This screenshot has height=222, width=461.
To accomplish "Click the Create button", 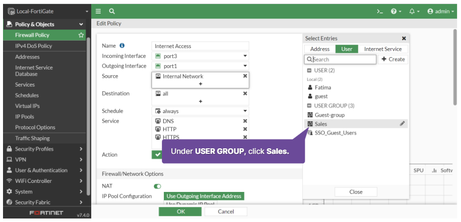I will 393,60.
